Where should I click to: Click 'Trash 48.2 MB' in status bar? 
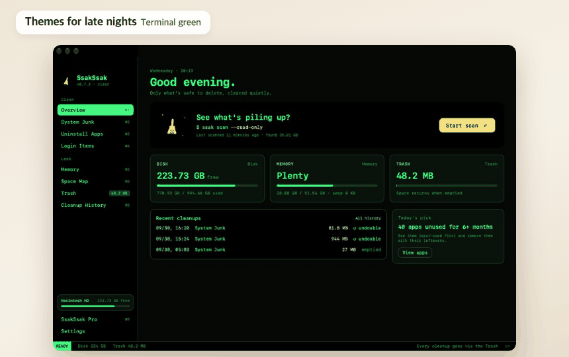[x=129, y=346]
